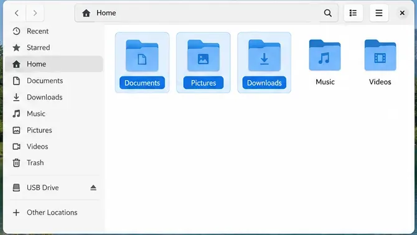The width and height of the screenshot is (417, 235).
Task: Eject the USB Drive
Action: 93,188
